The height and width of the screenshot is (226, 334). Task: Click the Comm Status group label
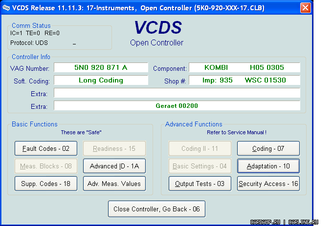[31, 25]
